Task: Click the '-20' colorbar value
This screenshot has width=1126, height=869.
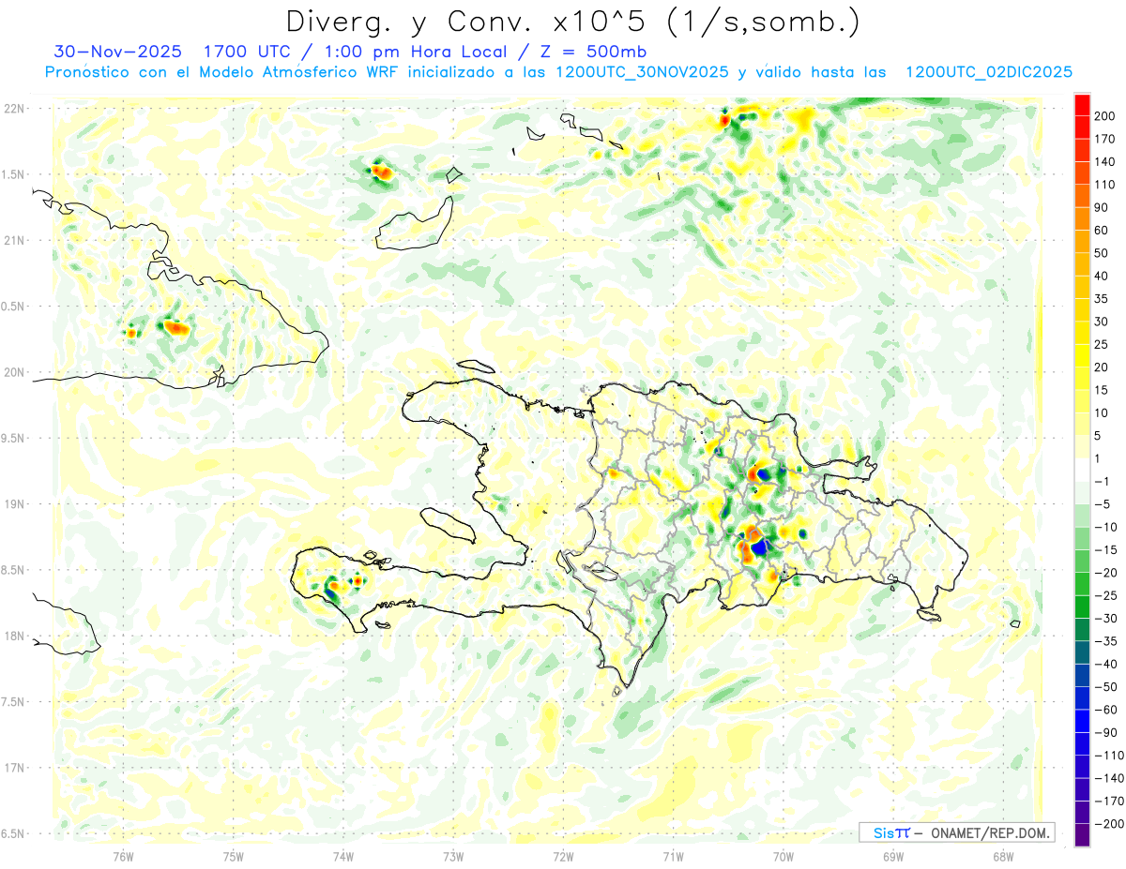Action: click(1107, 572)
